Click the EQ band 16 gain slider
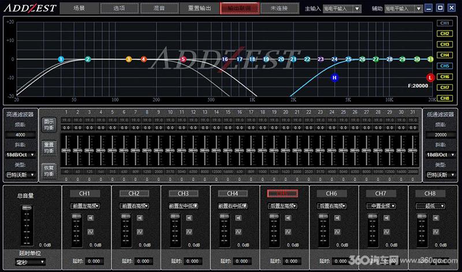The image size is (462, 272). (x=239, y=151)
